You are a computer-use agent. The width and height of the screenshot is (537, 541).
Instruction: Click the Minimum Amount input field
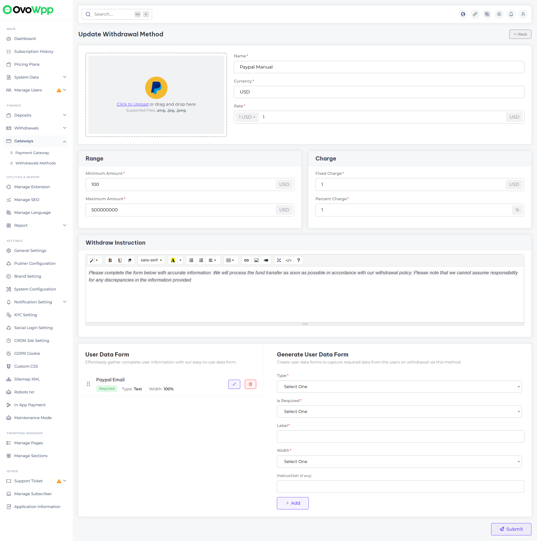coord(180,184)
